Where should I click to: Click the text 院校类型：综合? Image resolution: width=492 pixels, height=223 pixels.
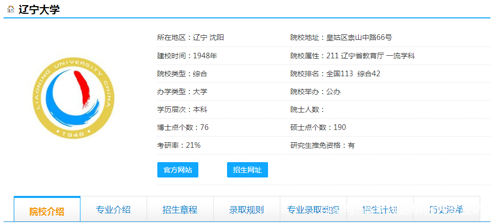[182, 74]
